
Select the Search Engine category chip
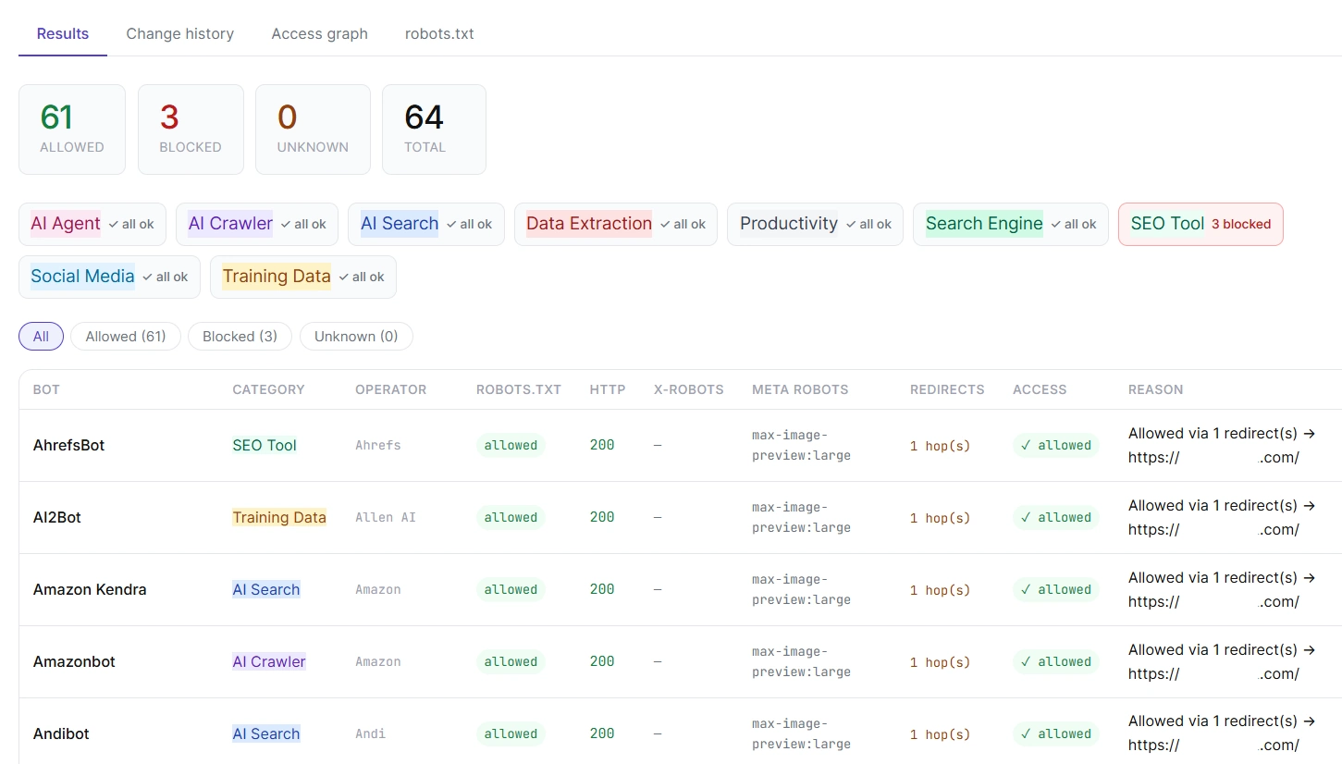click(x=1011, y=224)
